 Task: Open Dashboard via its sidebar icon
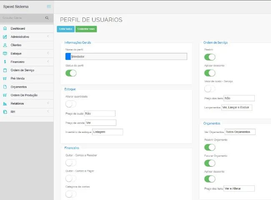tap(5, 28)
